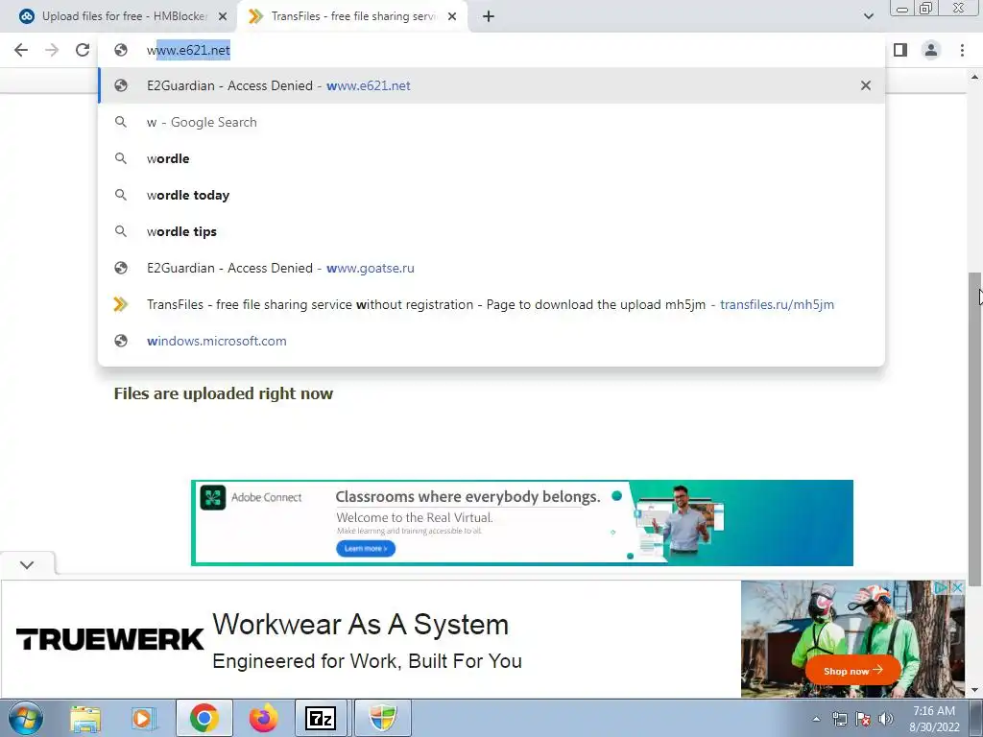The height and width of the screenshot is (737, 983).
Task: Click the address bar text www.e621.net
Action: point(188,50)
